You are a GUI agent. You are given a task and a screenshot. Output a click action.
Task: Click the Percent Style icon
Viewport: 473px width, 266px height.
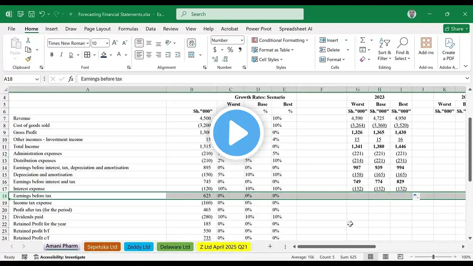pyautogui.click(x=230, y=50)
